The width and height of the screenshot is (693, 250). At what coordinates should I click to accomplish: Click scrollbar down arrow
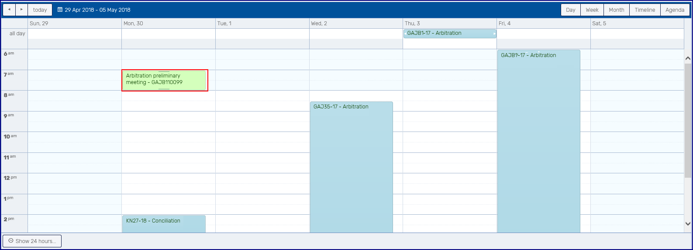[x=688, y=224]
